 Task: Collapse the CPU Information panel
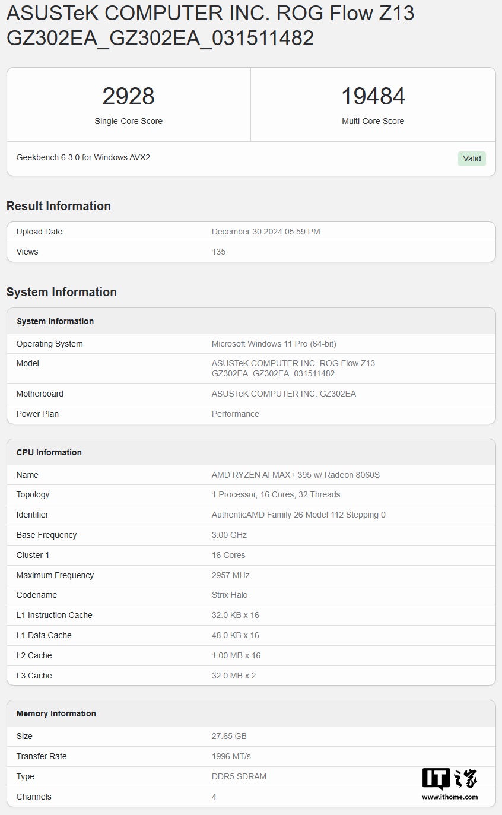click(x=49, y=452)
